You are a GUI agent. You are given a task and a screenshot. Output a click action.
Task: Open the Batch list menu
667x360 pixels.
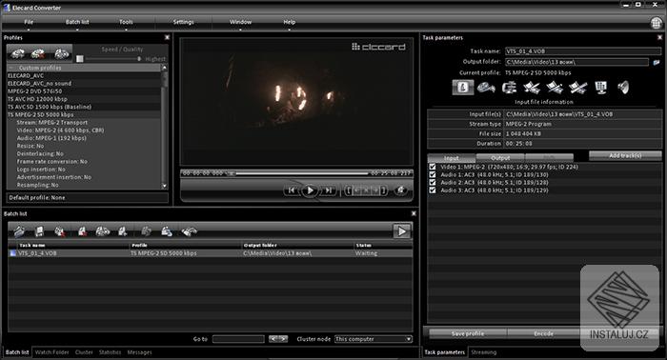77,22
